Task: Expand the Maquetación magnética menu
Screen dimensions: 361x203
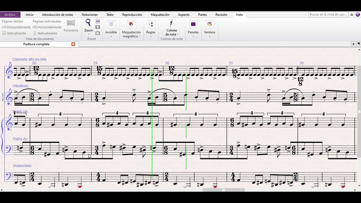Action: 131,34
